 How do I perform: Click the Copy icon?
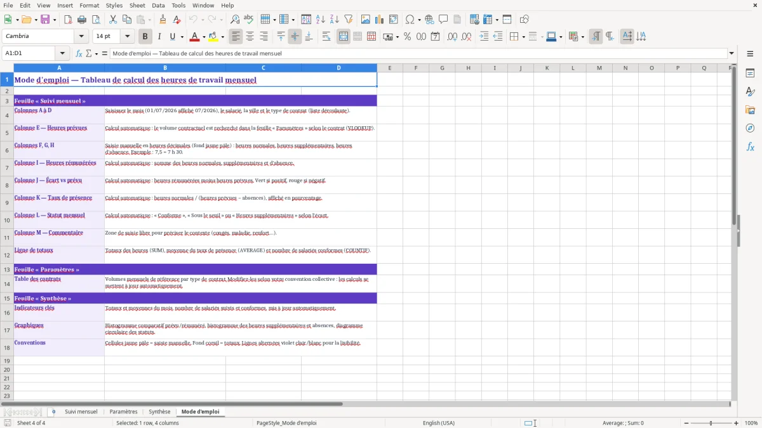pyautogui.click(x=127, y=20)
